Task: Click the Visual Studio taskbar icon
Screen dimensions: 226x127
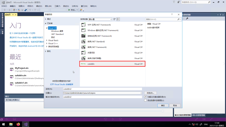Action: (26, 124)
